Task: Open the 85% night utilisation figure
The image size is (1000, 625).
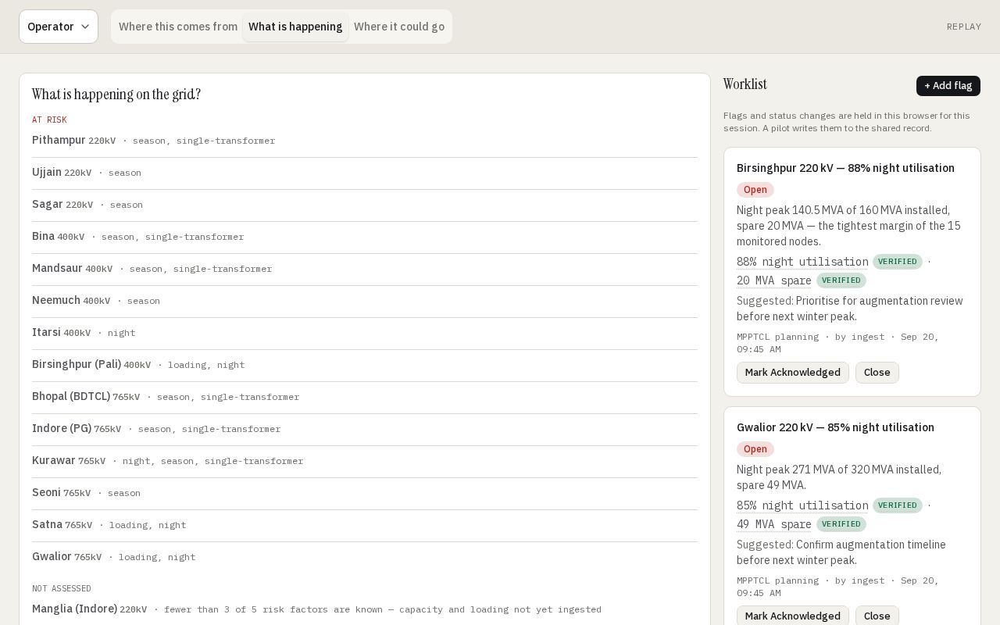Action: (x=802, y=505)
